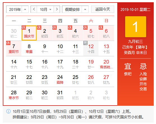The height and width of the screenshot is (124, 156).
Task: Select greyed September 30 date
Action: (x=14, y=33)
